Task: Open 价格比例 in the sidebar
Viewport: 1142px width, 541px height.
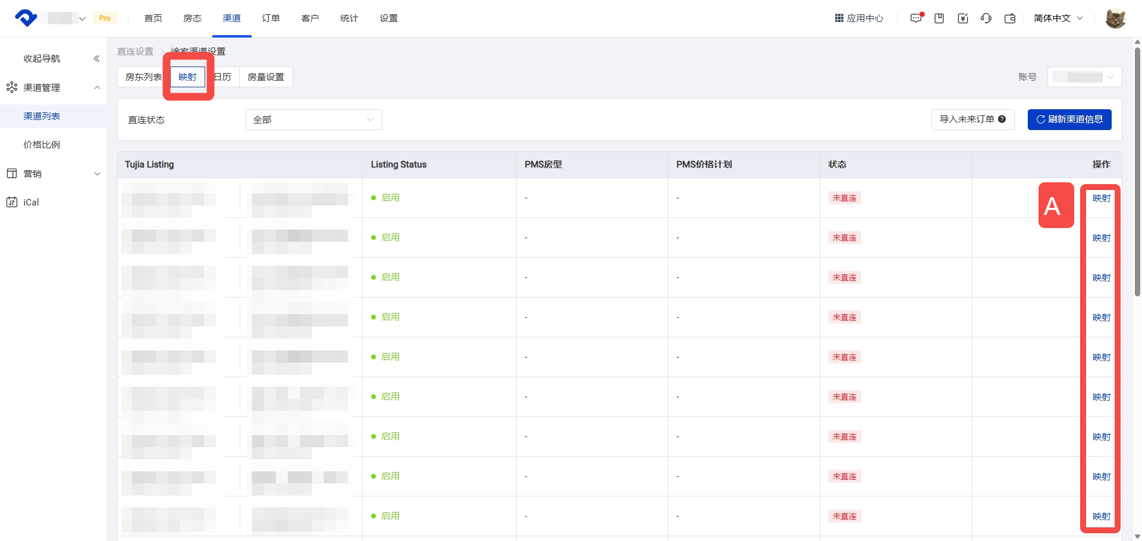Action: coord(42,144)
